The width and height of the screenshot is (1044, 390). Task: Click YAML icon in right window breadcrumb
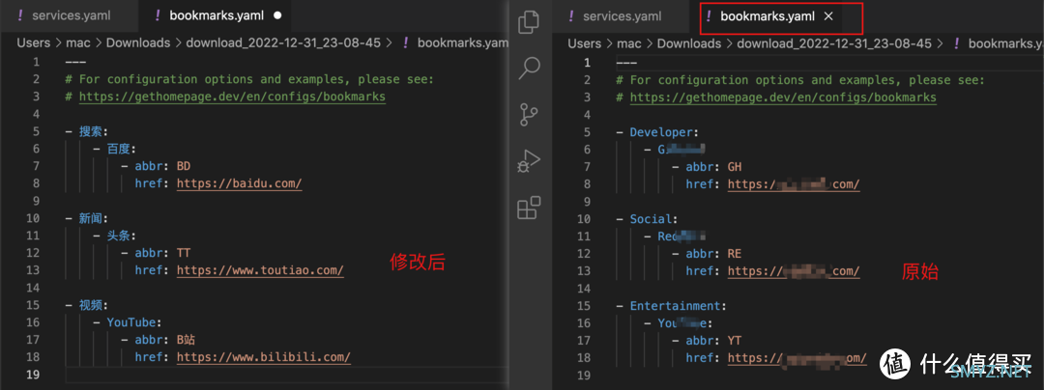[x=957, y=43]
